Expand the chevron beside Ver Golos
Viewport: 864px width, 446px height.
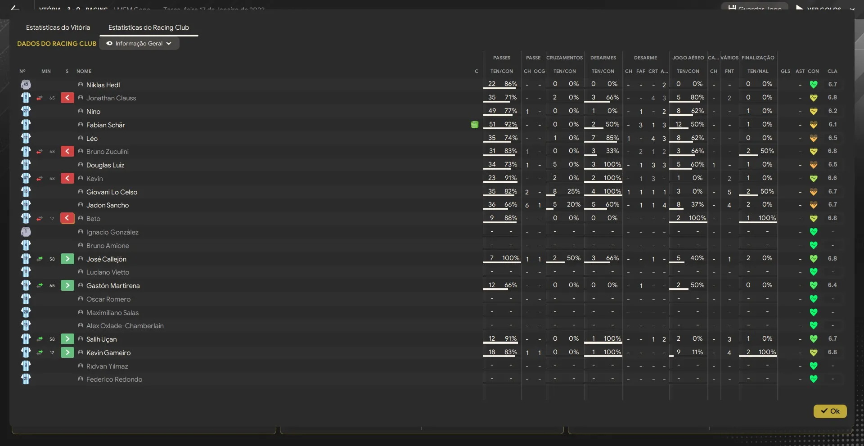click(852, 9)
